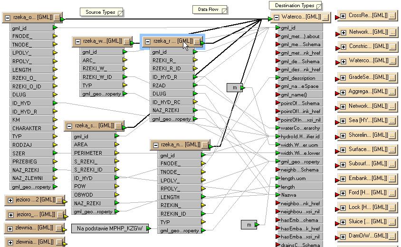Select the Destination Types annotation label
The width and height of the screenshot is (401, 247).
pos(295,5)
